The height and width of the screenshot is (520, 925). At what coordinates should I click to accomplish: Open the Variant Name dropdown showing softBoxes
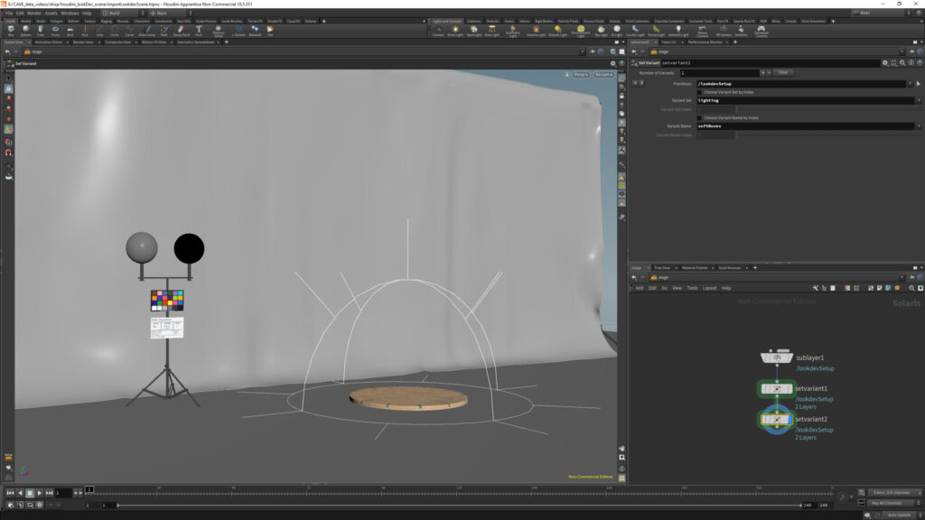pos(920,125)
